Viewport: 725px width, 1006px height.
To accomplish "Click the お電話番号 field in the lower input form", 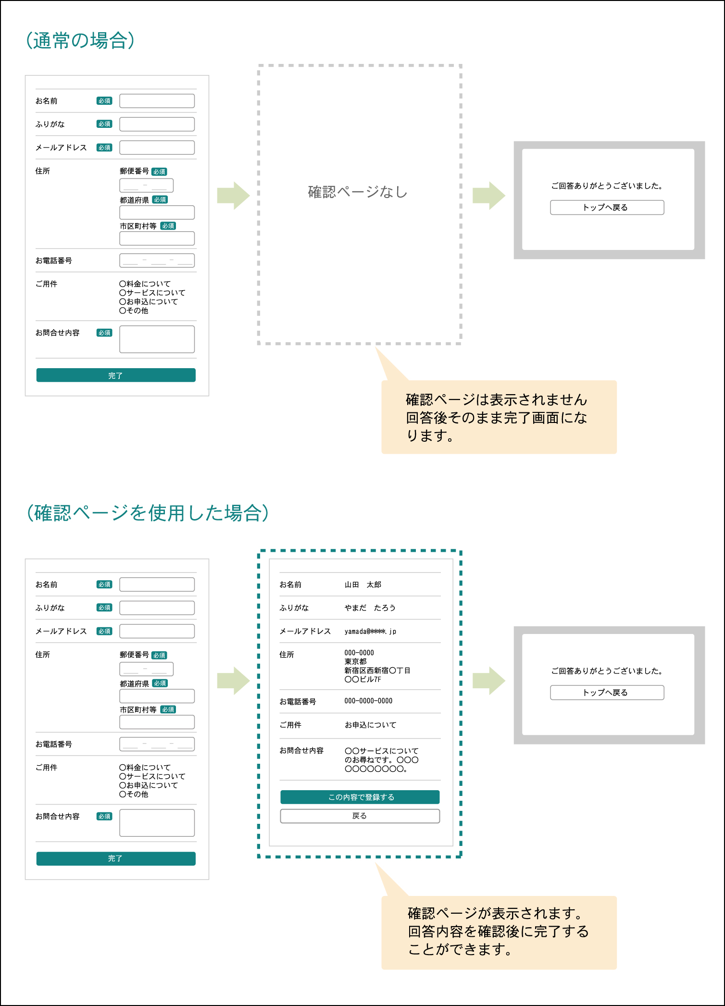I will [157, 744].
